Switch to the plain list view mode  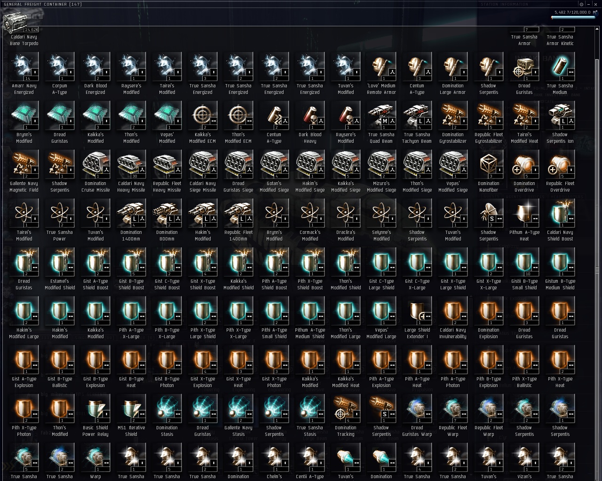(x=41, y=16)
